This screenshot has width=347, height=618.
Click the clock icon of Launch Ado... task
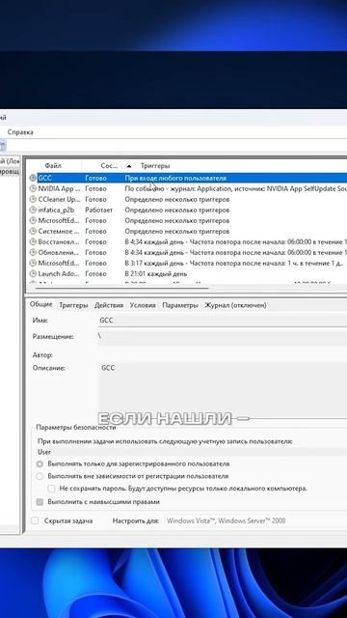point(33,273)
